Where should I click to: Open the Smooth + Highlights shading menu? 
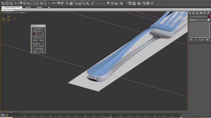point(20,12)
